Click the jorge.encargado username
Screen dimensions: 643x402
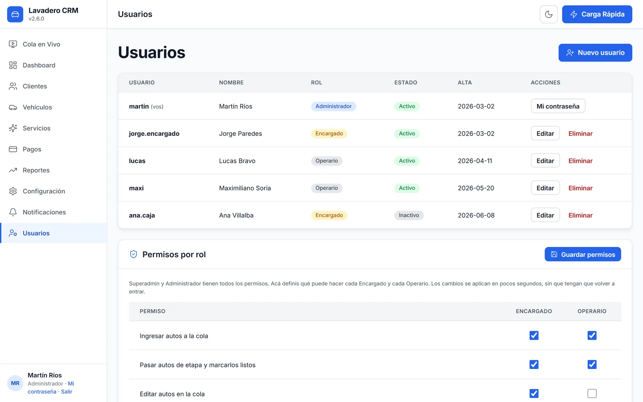(x=154, y=133)
